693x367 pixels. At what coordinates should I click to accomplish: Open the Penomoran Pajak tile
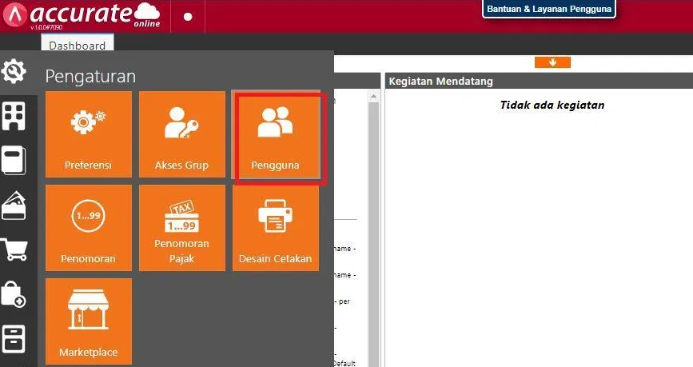181,229
